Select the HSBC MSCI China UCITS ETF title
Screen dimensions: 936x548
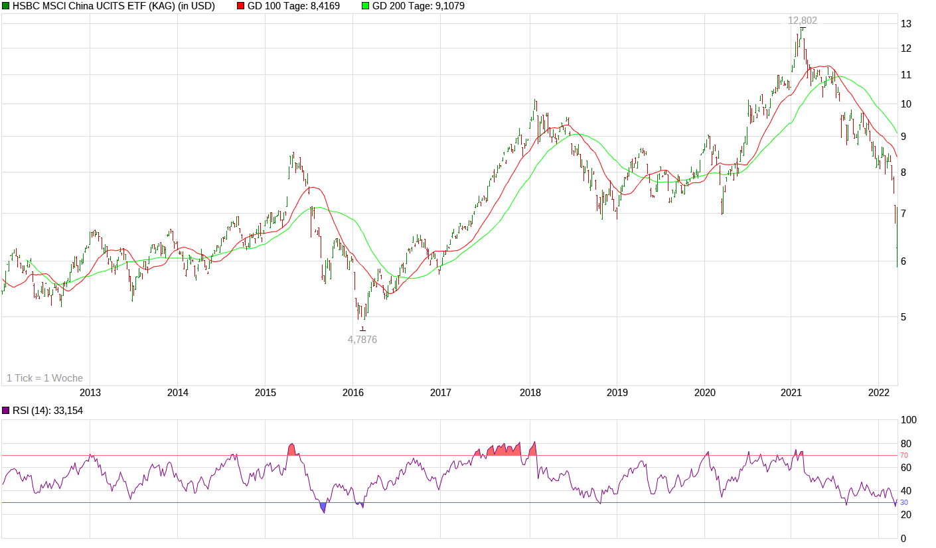point(114,6)
